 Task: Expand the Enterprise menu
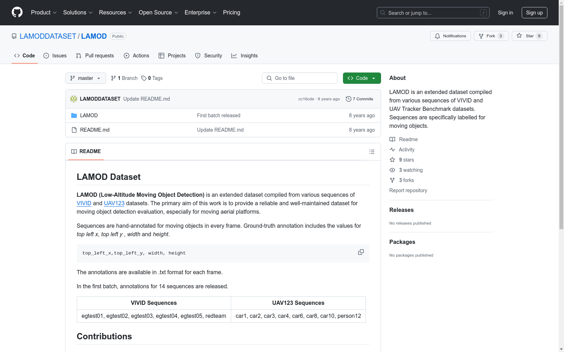(x=201, y=13)
